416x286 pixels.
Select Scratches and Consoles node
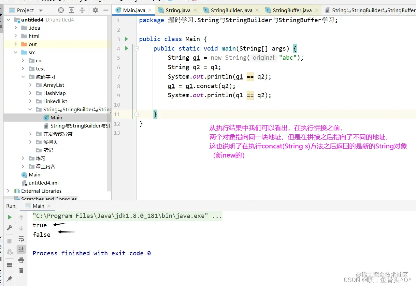(45, 198)
